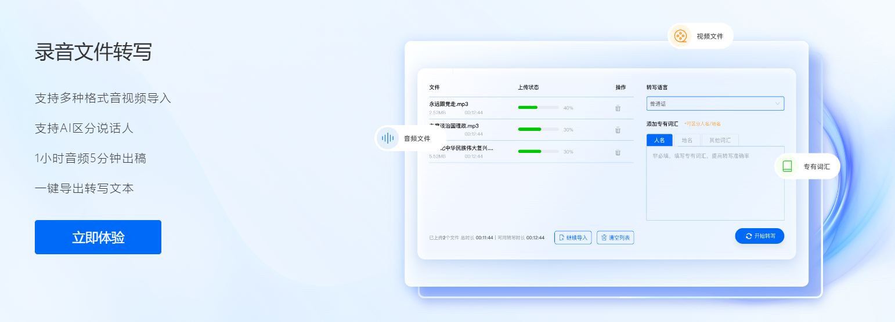This screenshot has height=322, width=895.
Task: Click the 可区分人名/地名 orange hint
Action: pos(702,124)
